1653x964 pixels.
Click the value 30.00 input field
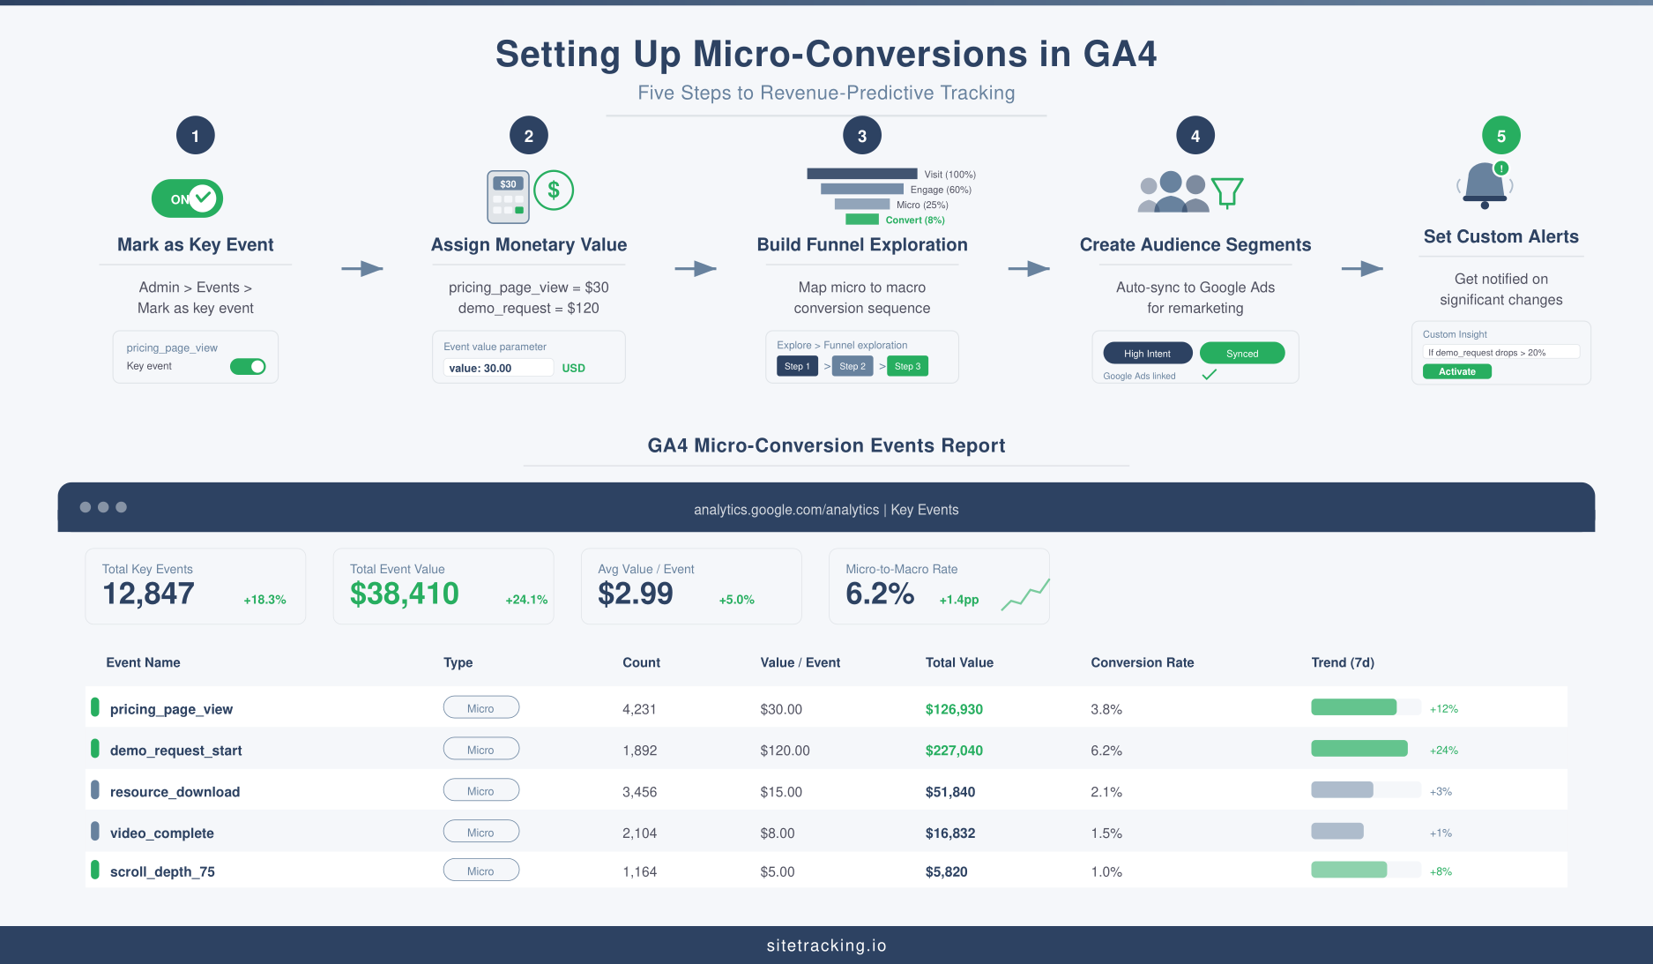tap(496, 368)
